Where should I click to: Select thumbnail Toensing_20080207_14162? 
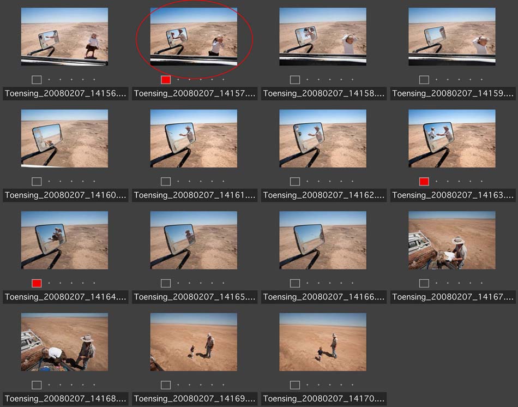pos(323,139)
